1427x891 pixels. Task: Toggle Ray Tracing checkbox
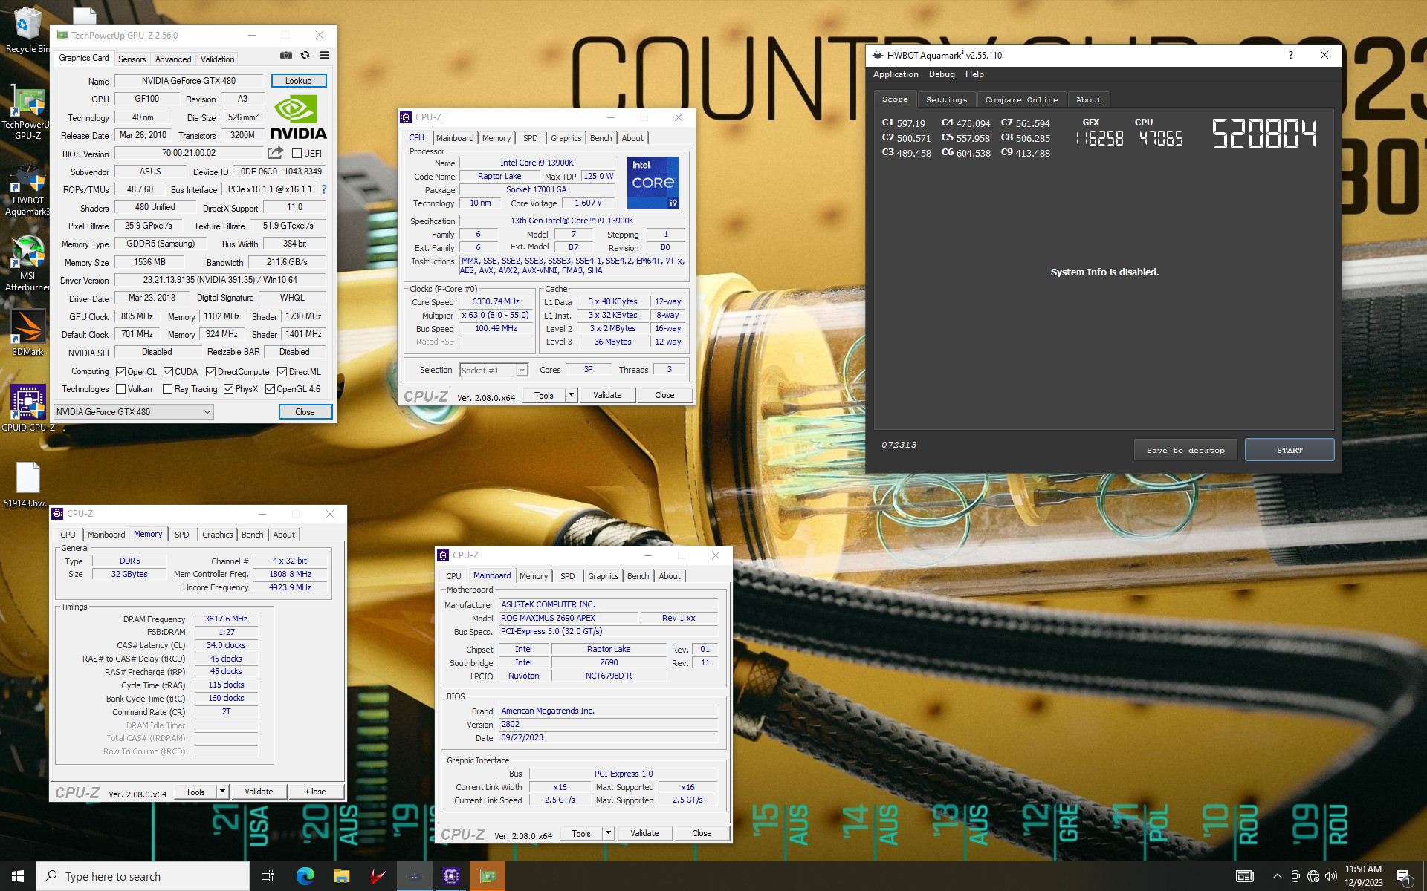(168, 389)
